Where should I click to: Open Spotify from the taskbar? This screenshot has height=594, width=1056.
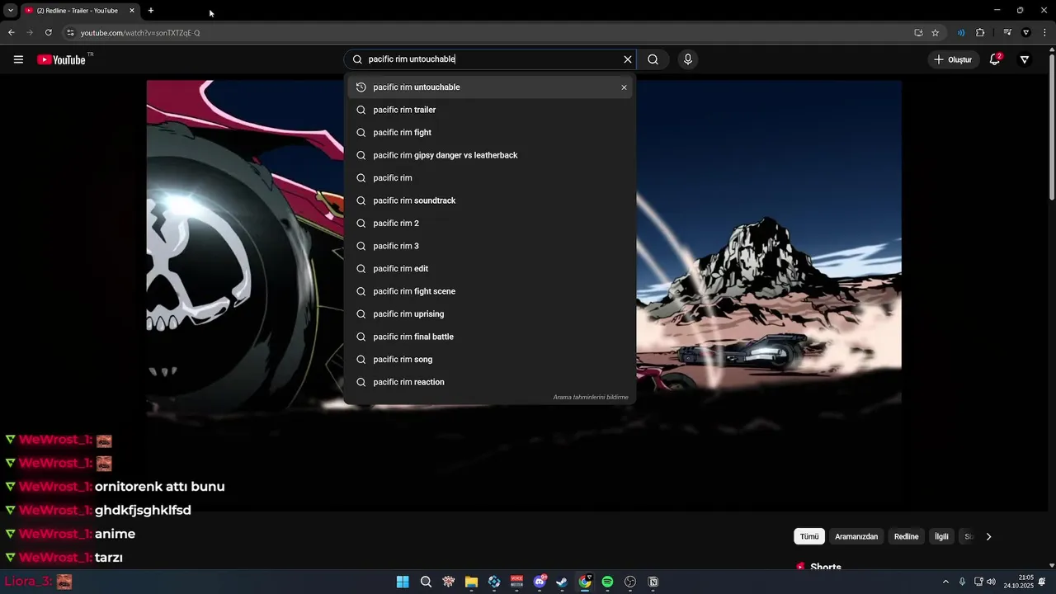click(x=607, y=582)
